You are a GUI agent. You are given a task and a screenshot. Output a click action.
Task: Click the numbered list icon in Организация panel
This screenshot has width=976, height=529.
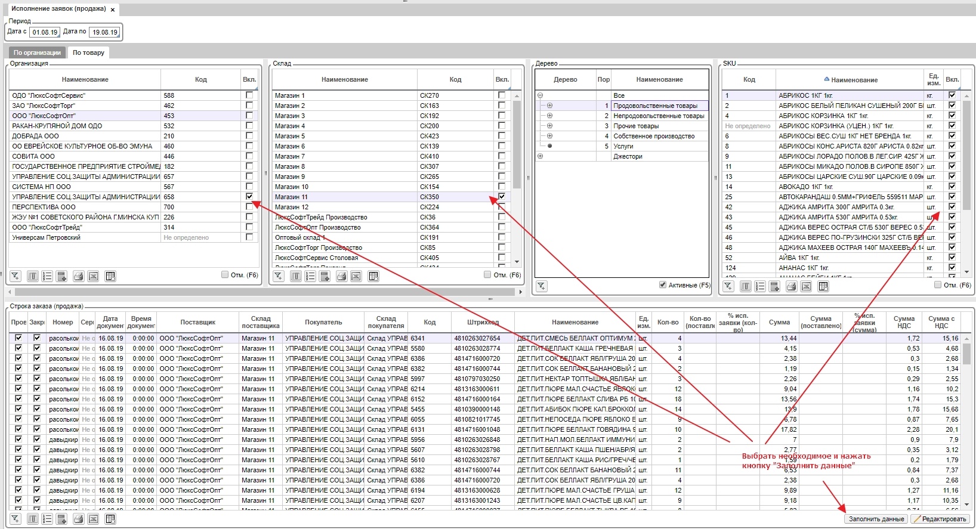[47, 276]
